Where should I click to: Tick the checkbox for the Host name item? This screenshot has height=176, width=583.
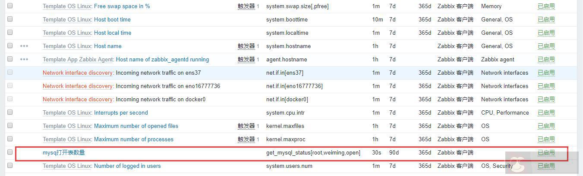click(x=10, y=46)
